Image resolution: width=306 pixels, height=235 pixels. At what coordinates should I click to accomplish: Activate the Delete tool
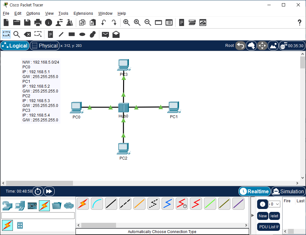pos(27,34)
